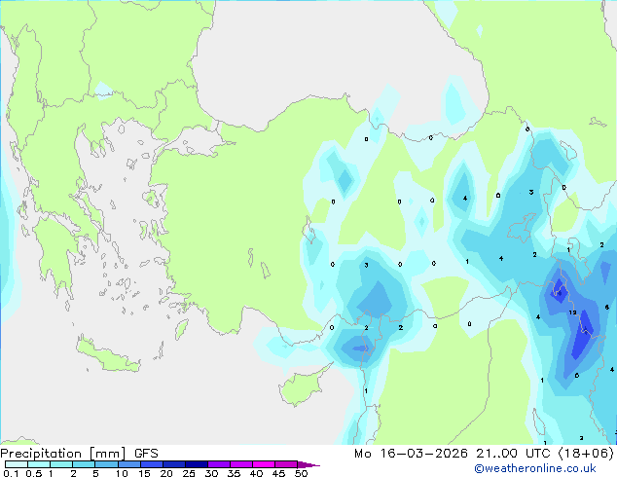Click the legend label '0.1'
This screenshot has width=617, height=477.
tap(11, 473)
